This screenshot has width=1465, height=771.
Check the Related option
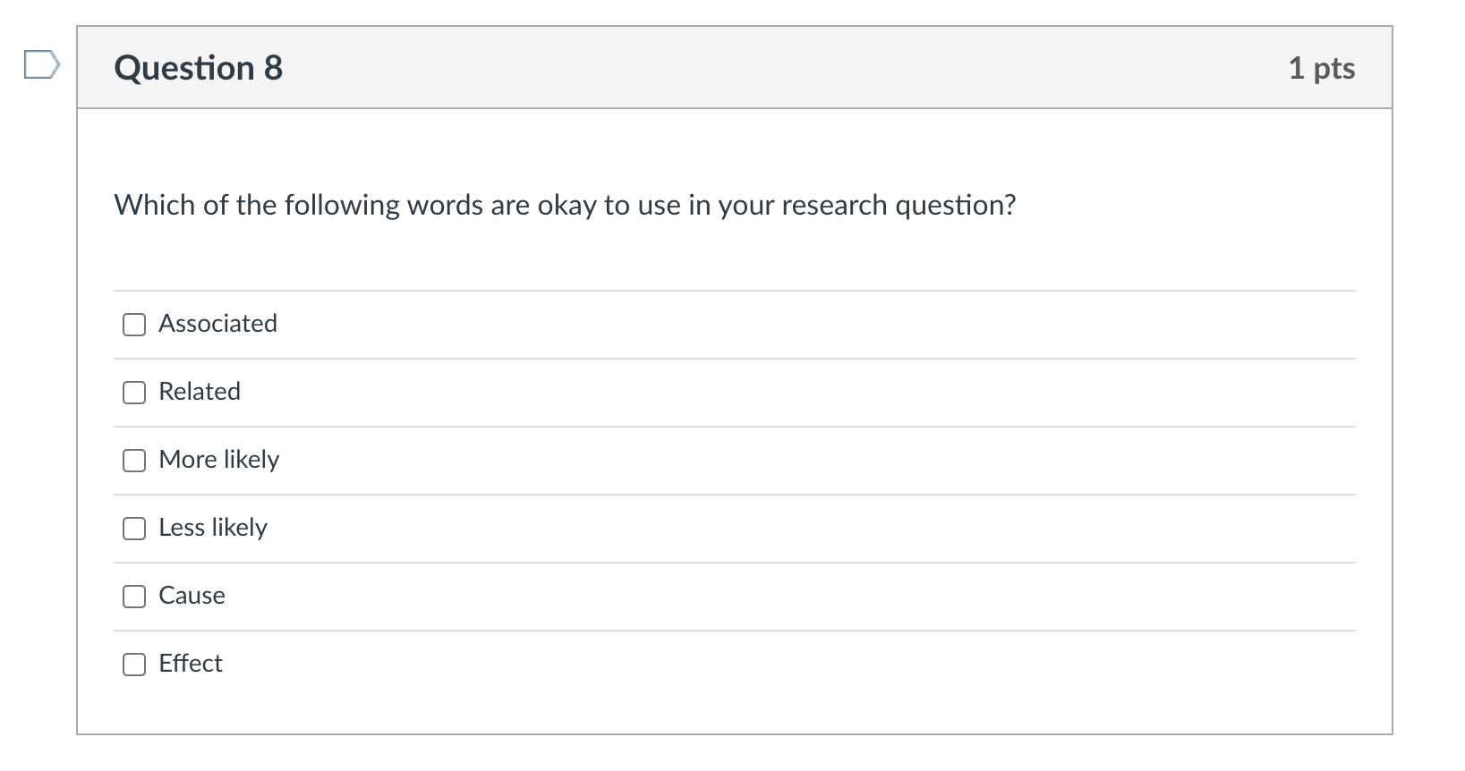133,393
